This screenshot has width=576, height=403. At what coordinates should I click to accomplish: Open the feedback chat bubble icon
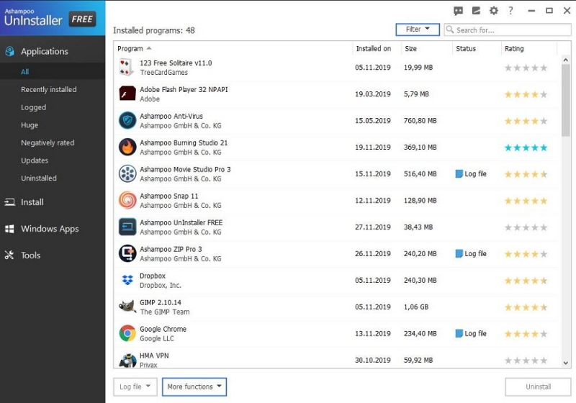click(x=458, y=11)
